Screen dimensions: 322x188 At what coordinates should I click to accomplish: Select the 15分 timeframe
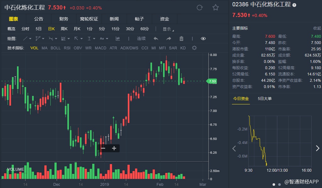[116, 29]
